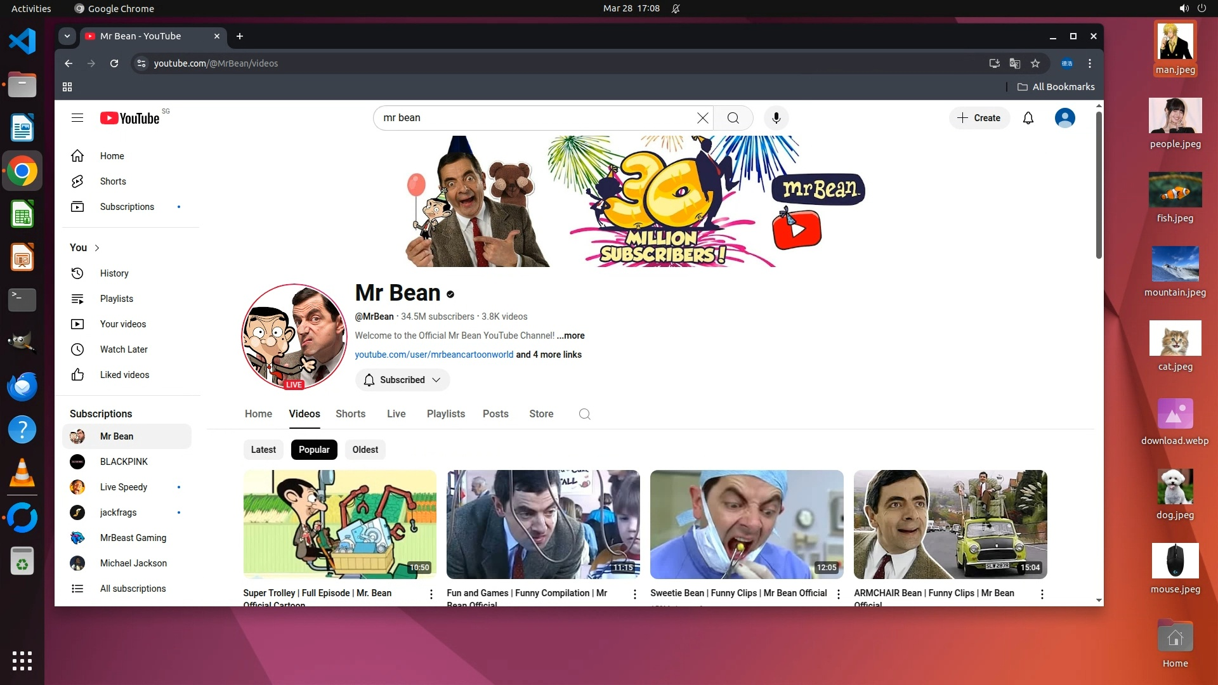Switch to the Playlists channel tab
The width and height of the screenshot is (1218, 685).
445,414
